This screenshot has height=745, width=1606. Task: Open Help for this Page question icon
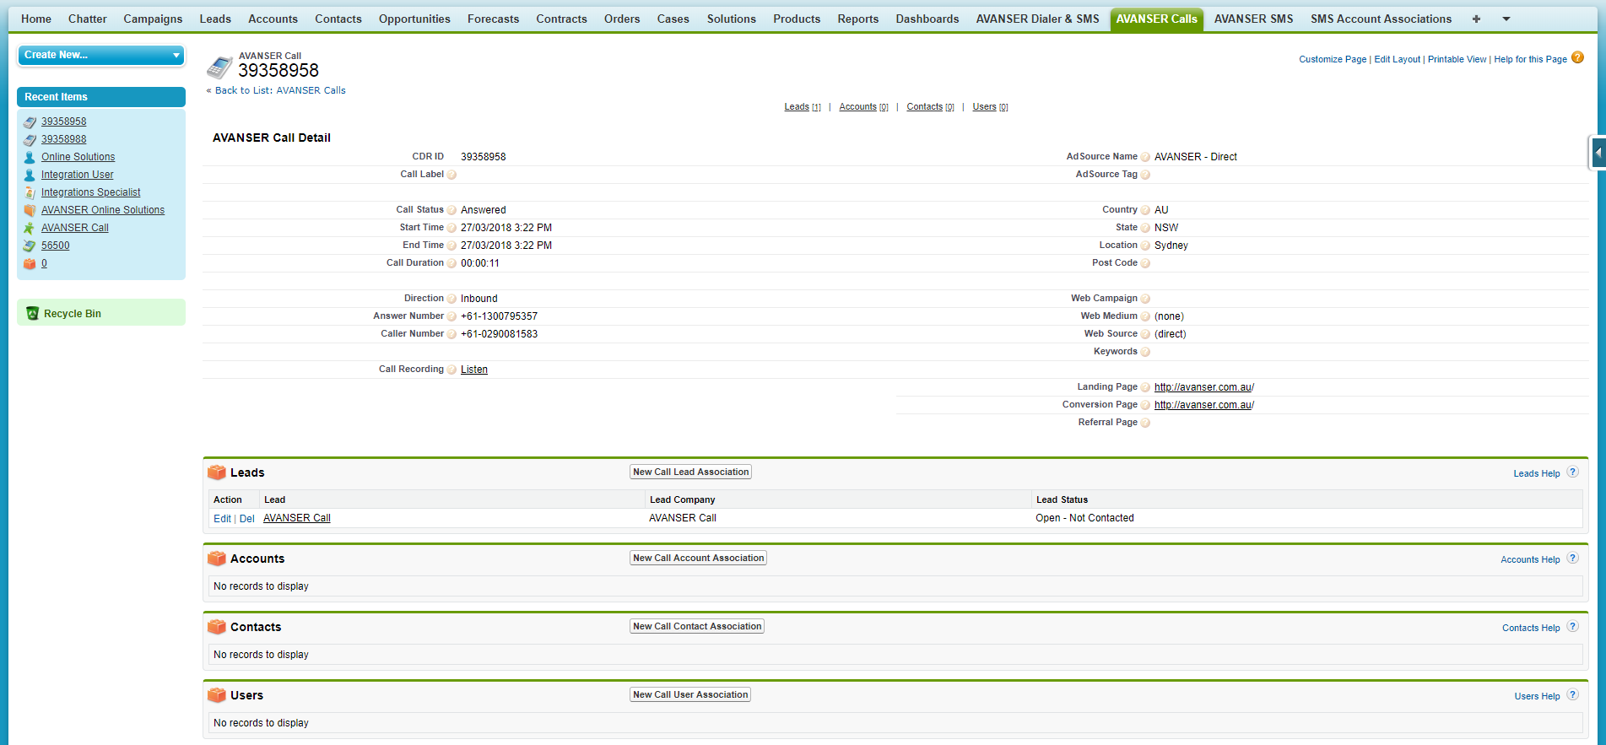click(1577, 58)
